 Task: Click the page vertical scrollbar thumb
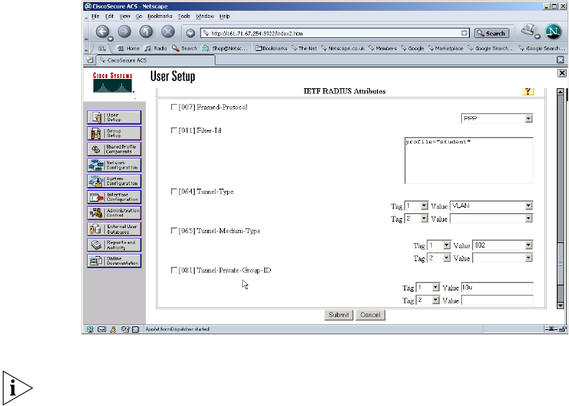pyautogui.click(x=560, y=265)
